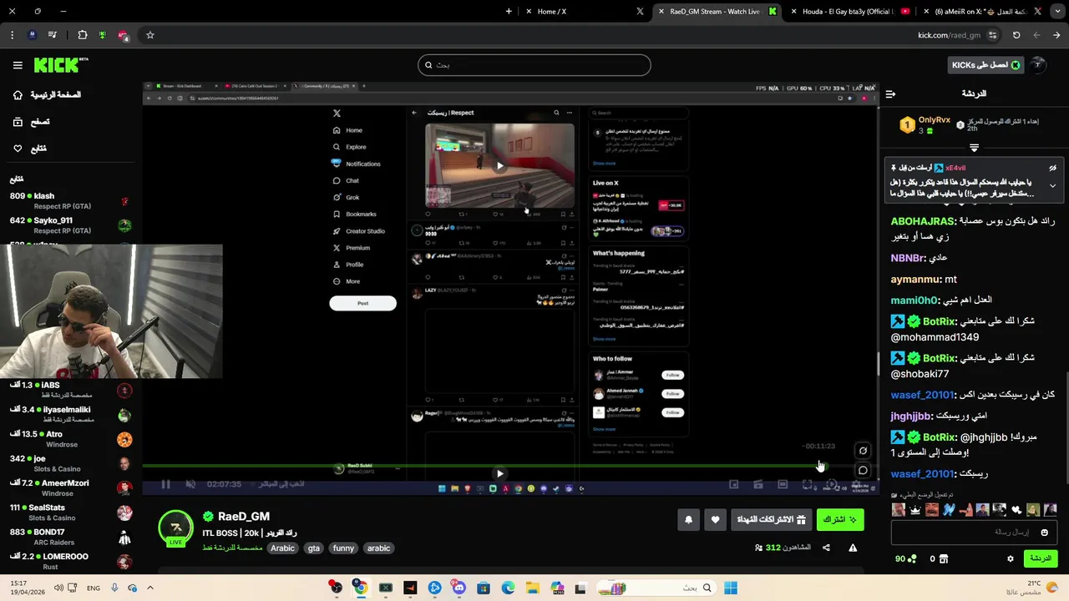Follow the channel with the heart button
1069x601 pixels.
[x=715, y=519]
